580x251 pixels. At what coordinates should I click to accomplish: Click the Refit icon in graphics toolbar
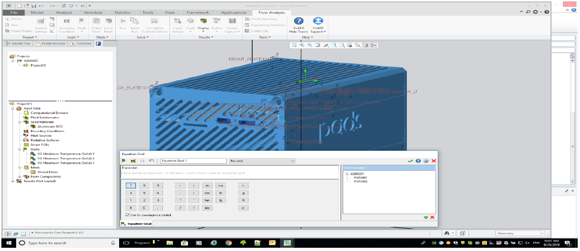pyautogui.click(x=294, y=45)
